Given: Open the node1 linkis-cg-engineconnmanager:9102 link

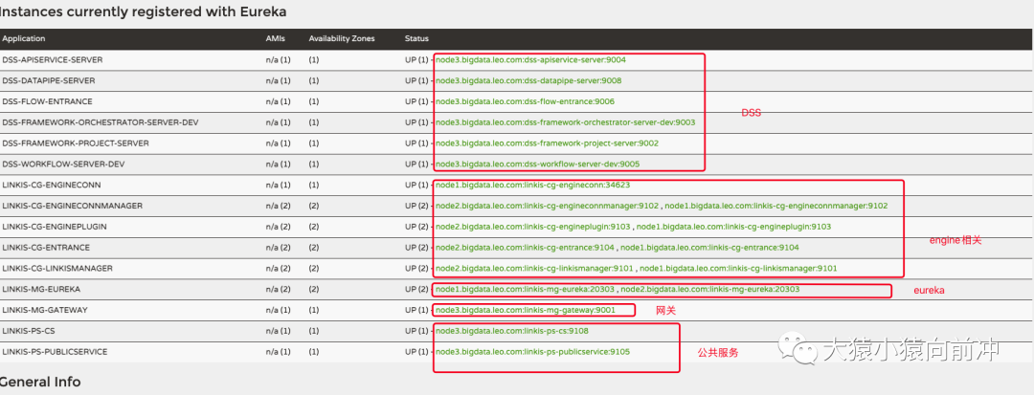Looking at the screenshot, I should click(x=776, y=206).
